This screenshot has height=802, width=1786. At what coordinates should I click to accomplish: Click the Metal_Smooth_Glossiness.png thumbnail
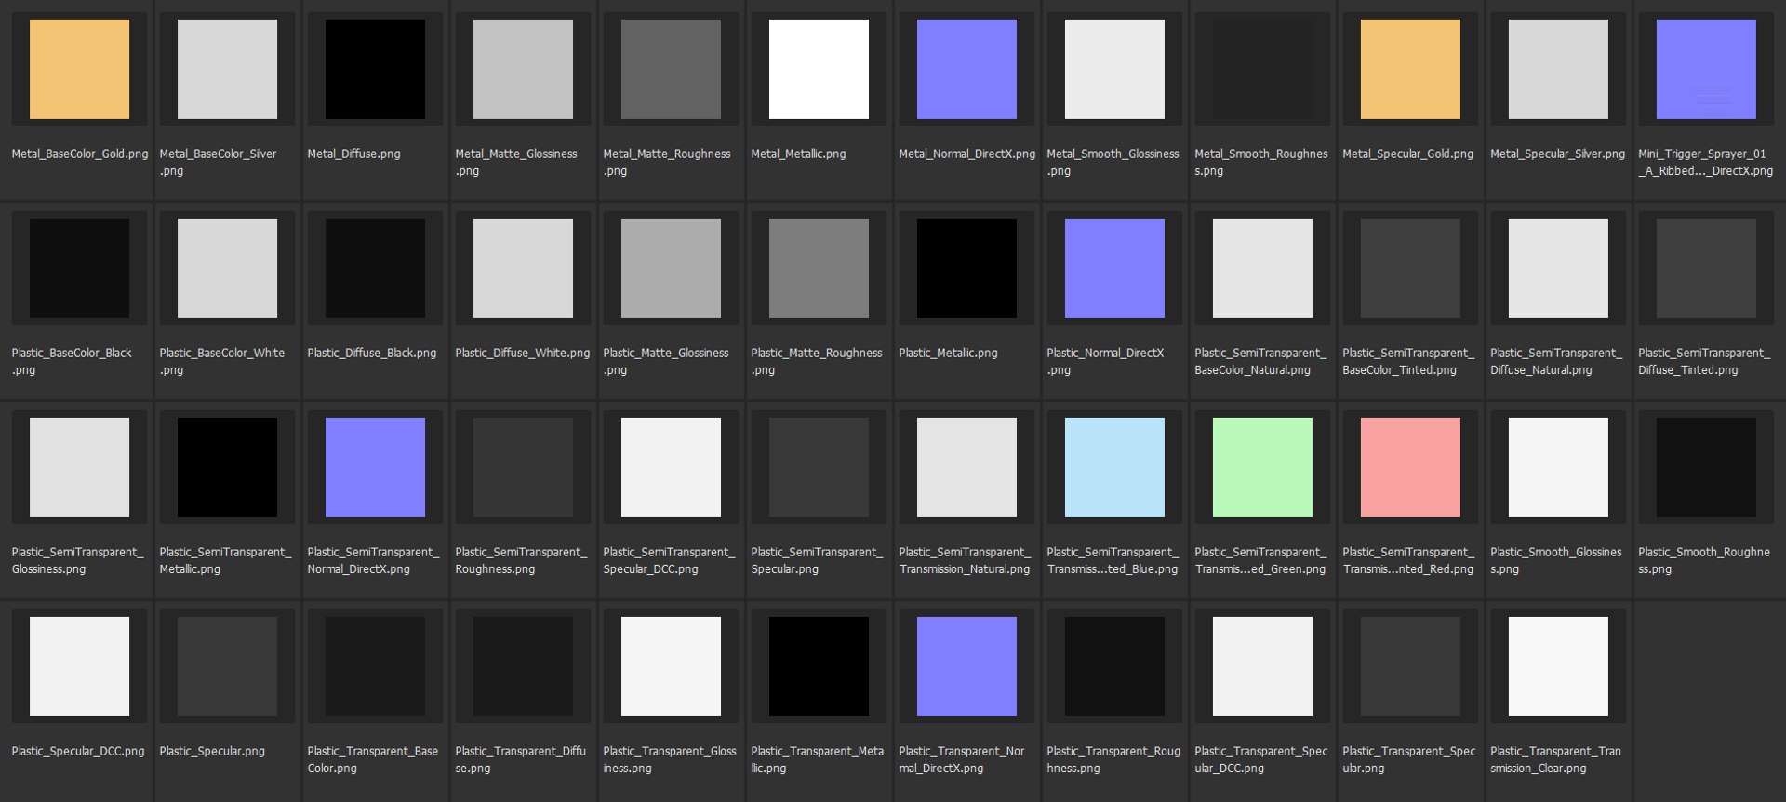[x=1114, y=69]
